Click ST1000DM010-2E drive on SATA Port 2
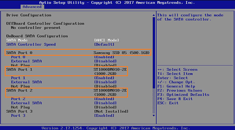 click(x=110, y=92)
